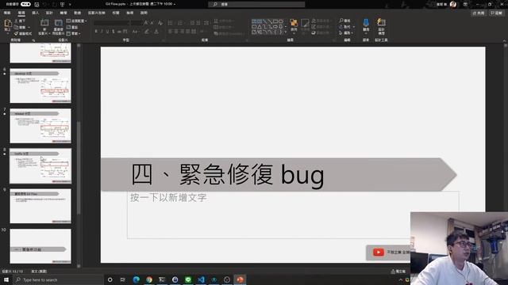508x285 pixels.
Task: Click the Save icon in the title bar
Action: (37, 4)
